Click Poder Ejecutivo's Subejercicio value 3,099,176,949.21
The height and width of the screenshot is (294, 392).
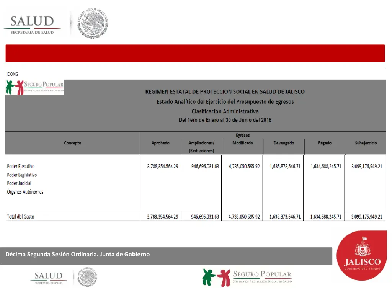pyautogui.click(x=367, y=167)
